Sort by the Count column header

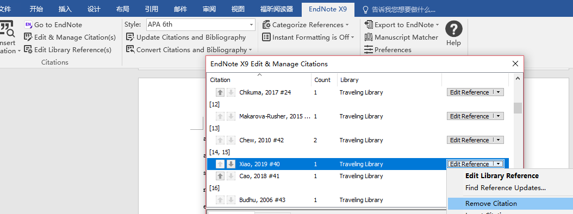click(325, 80)
